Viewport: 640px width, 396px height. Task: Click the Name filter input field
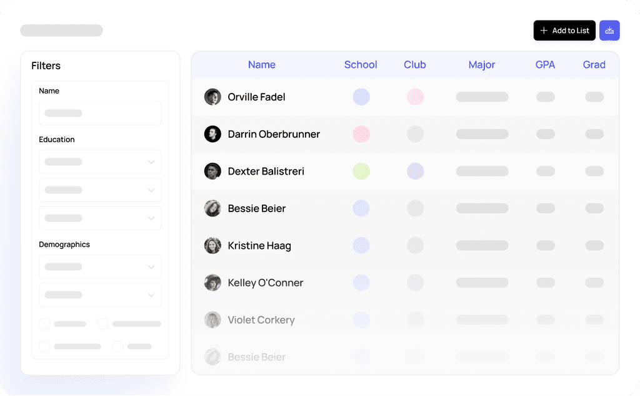100,113
